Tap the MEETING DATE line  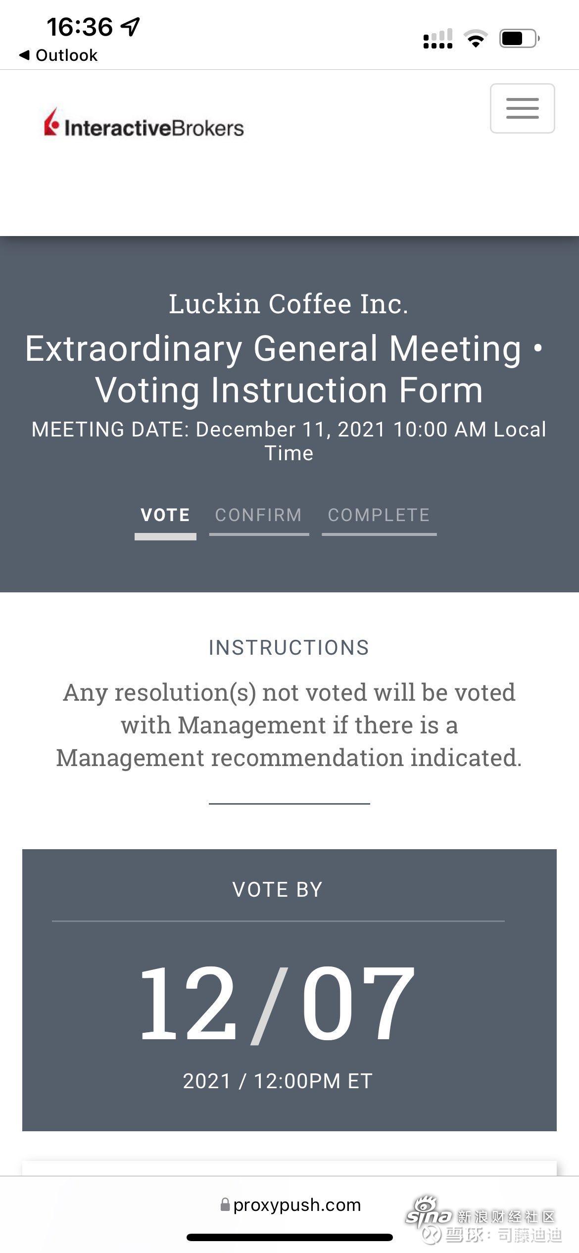point(289,441)
